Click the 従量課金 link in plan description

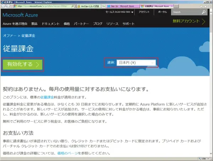tap(47, 97)
